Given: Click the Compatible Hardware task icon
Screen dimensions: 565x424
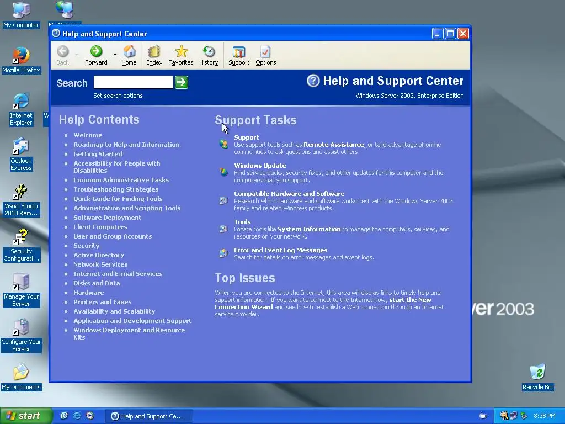Looking at the screenshot, I should [x=224, y=200].
